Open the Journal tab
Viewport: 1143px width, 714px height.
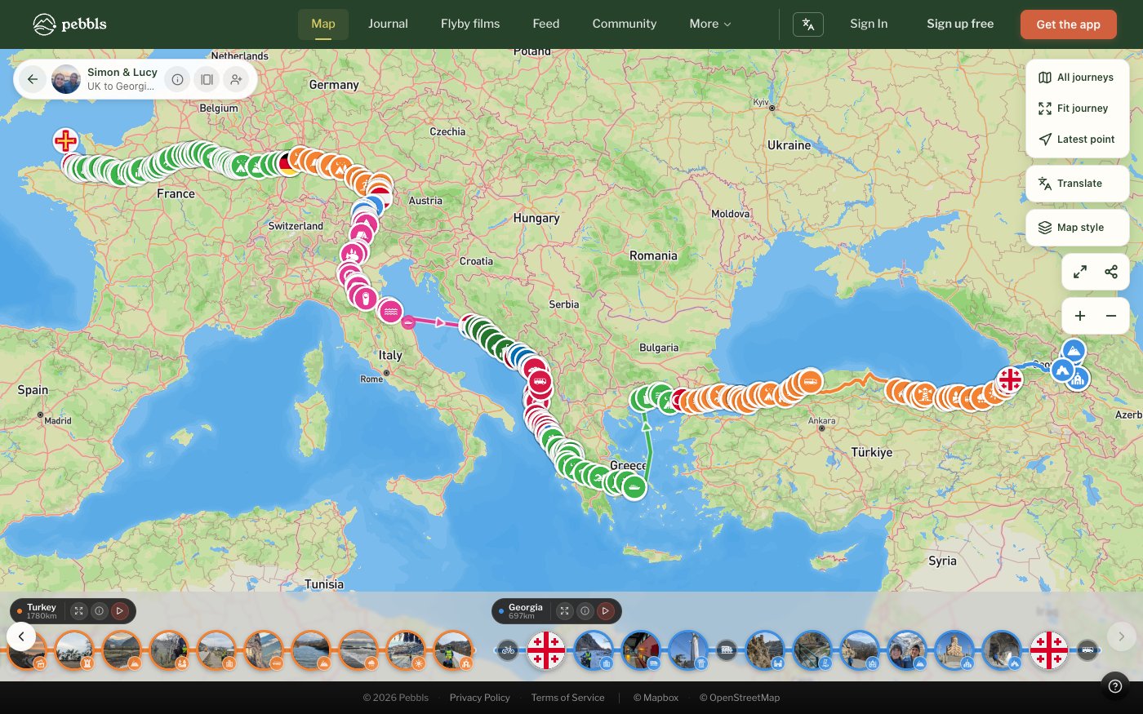pyautogui.click(x=388, y=24)
